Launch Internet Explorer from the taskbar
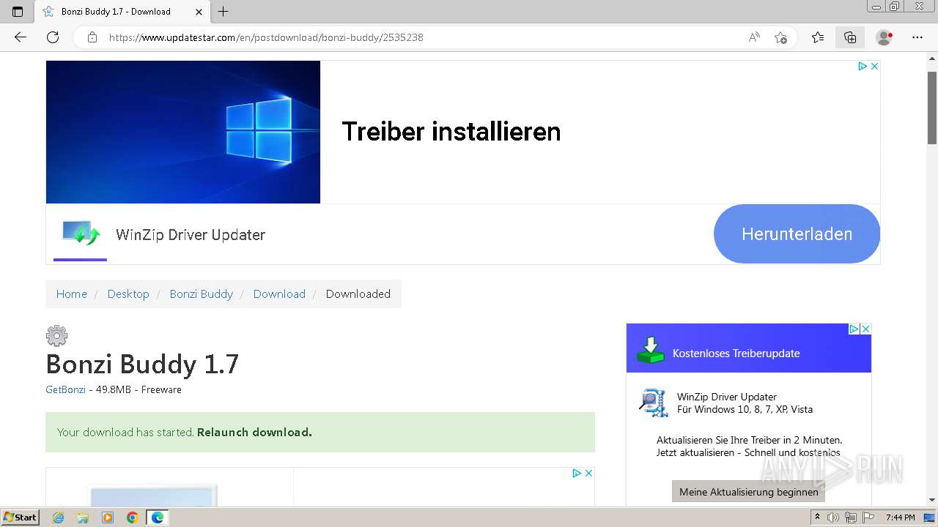 pyautogui.click(x=59, y=517)
